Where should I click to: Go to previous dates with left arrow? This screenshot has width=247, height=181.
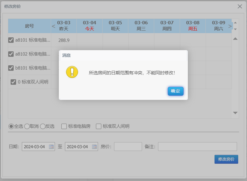pos(53,26)
